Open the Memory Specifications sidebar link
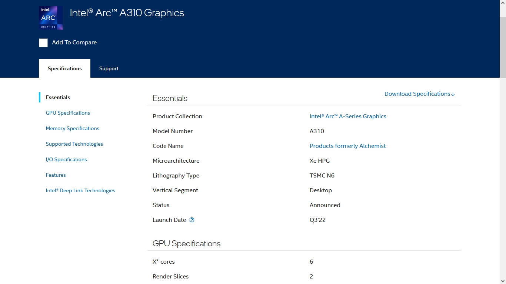506x284 pixels. click(x=73, y=128)
